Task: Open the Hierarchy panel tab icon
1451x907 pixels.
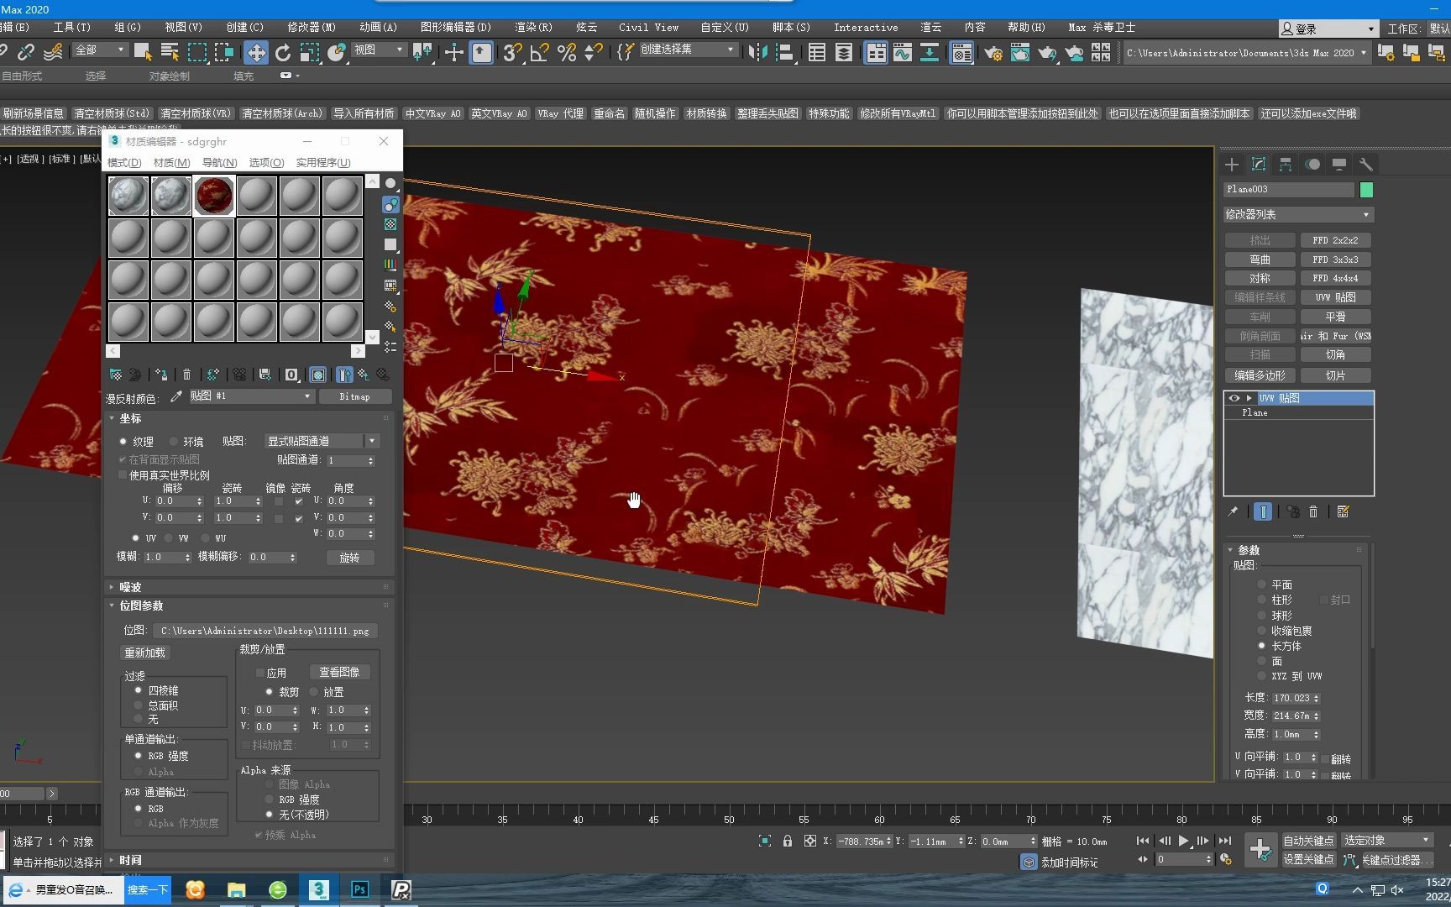Action: (x=1286, y=165)
